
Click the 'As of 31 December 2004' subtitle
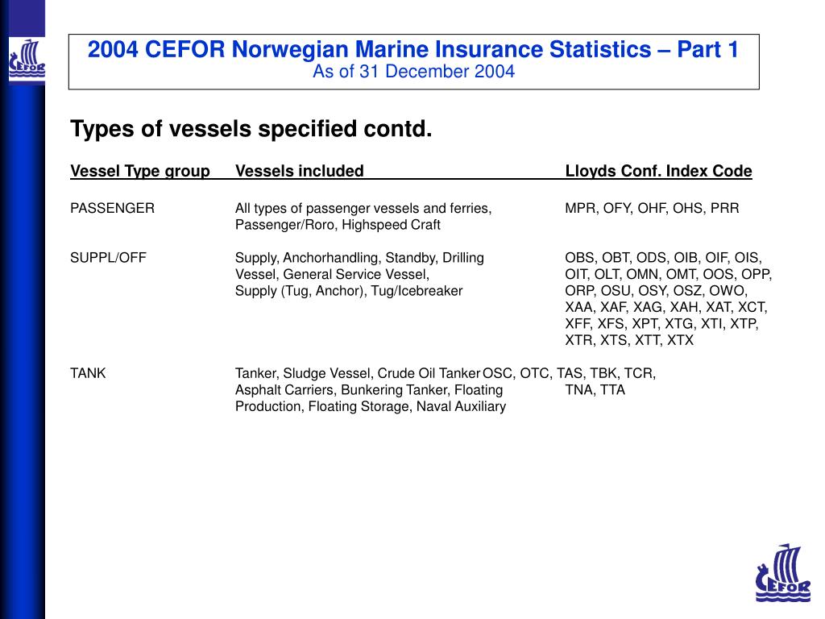point(413,72)
